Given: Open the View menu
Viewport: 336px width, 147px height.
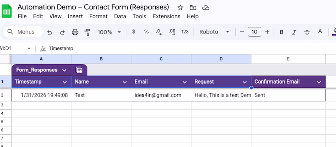Looking at the screenshot, I should click(56, 16).
